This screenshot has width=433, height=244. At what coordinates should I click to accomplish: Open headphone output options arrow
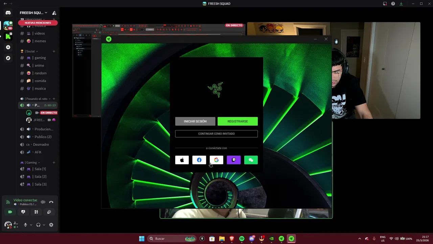click(44, 225)
